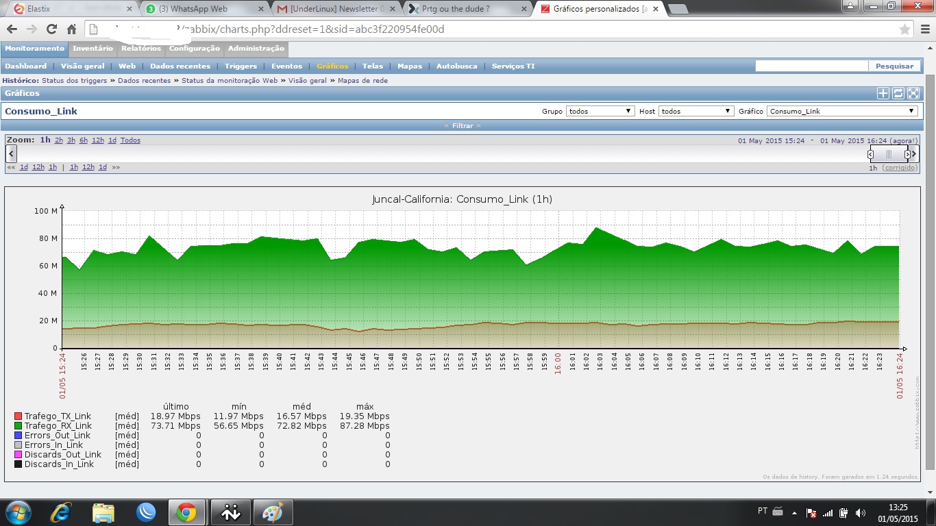Click the power plug tray icon

(843, 512)
